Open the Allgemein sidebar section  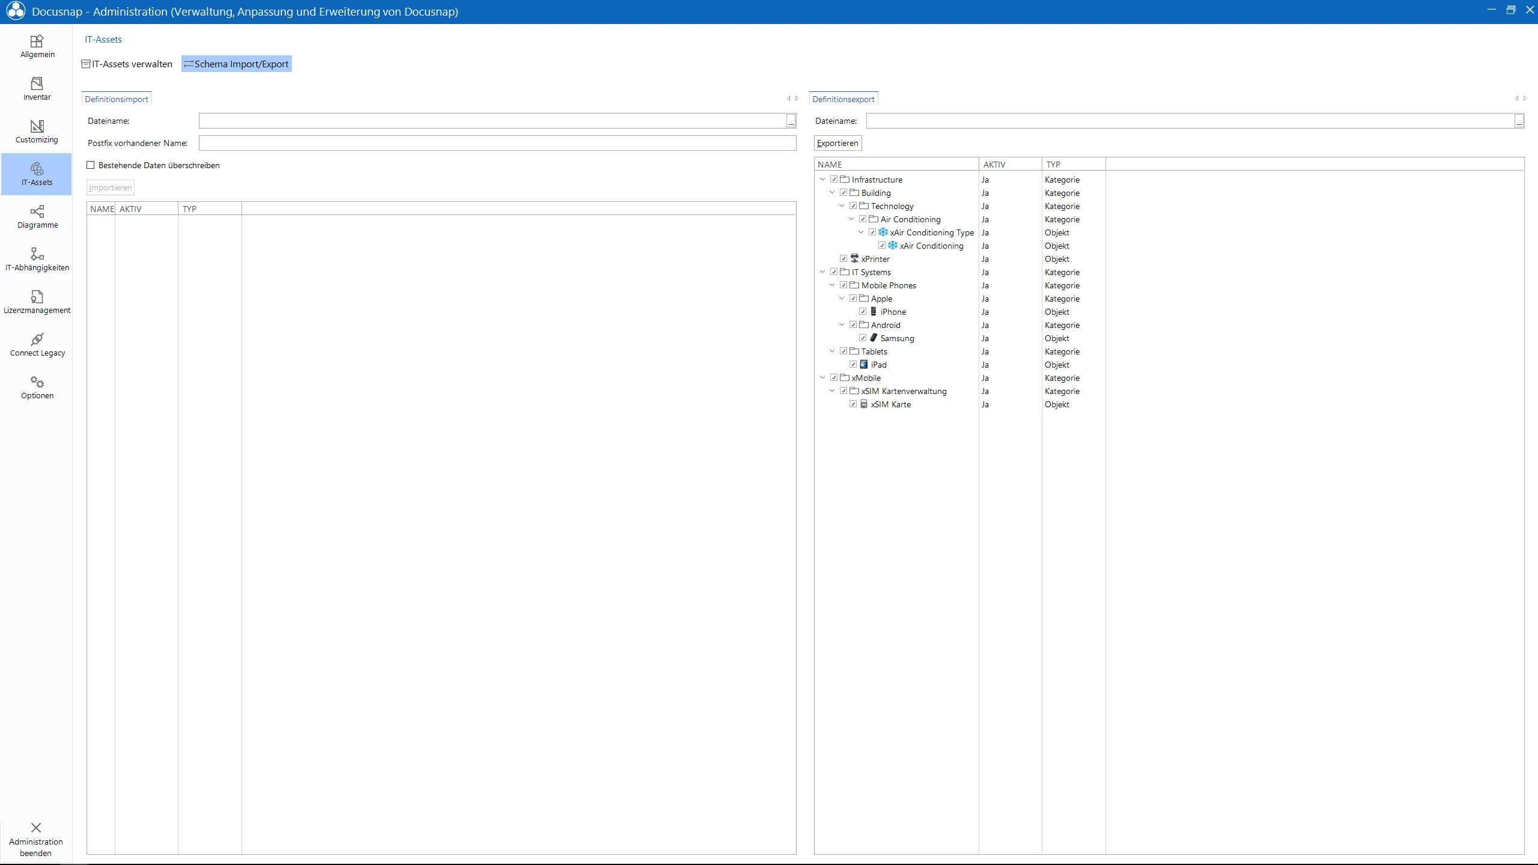[37, 47]
